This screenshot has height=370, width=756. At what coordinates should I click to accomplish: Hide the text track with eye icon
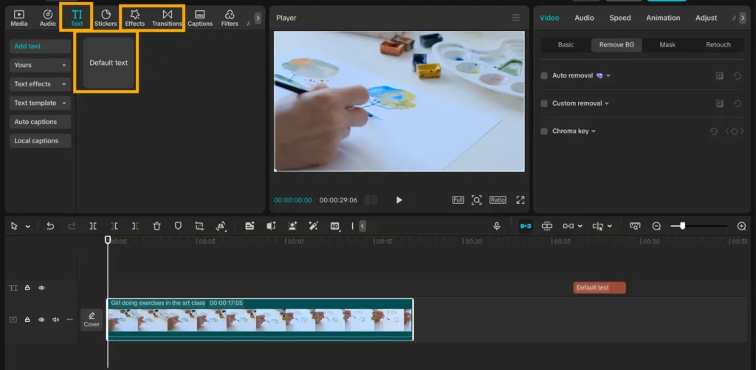(41, 288)
